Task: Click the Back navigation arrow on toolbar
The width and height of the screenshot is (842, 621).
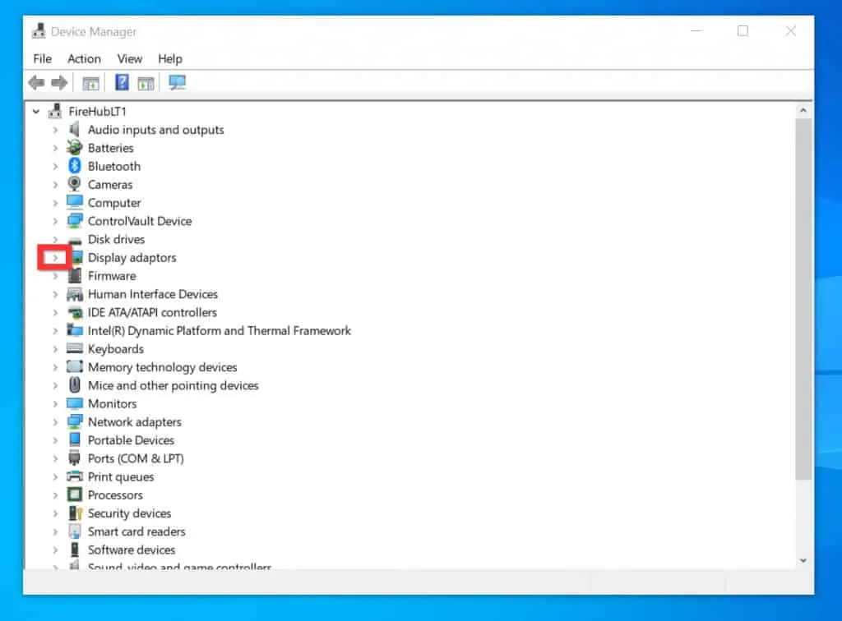Action: click(x=35, y=82)
